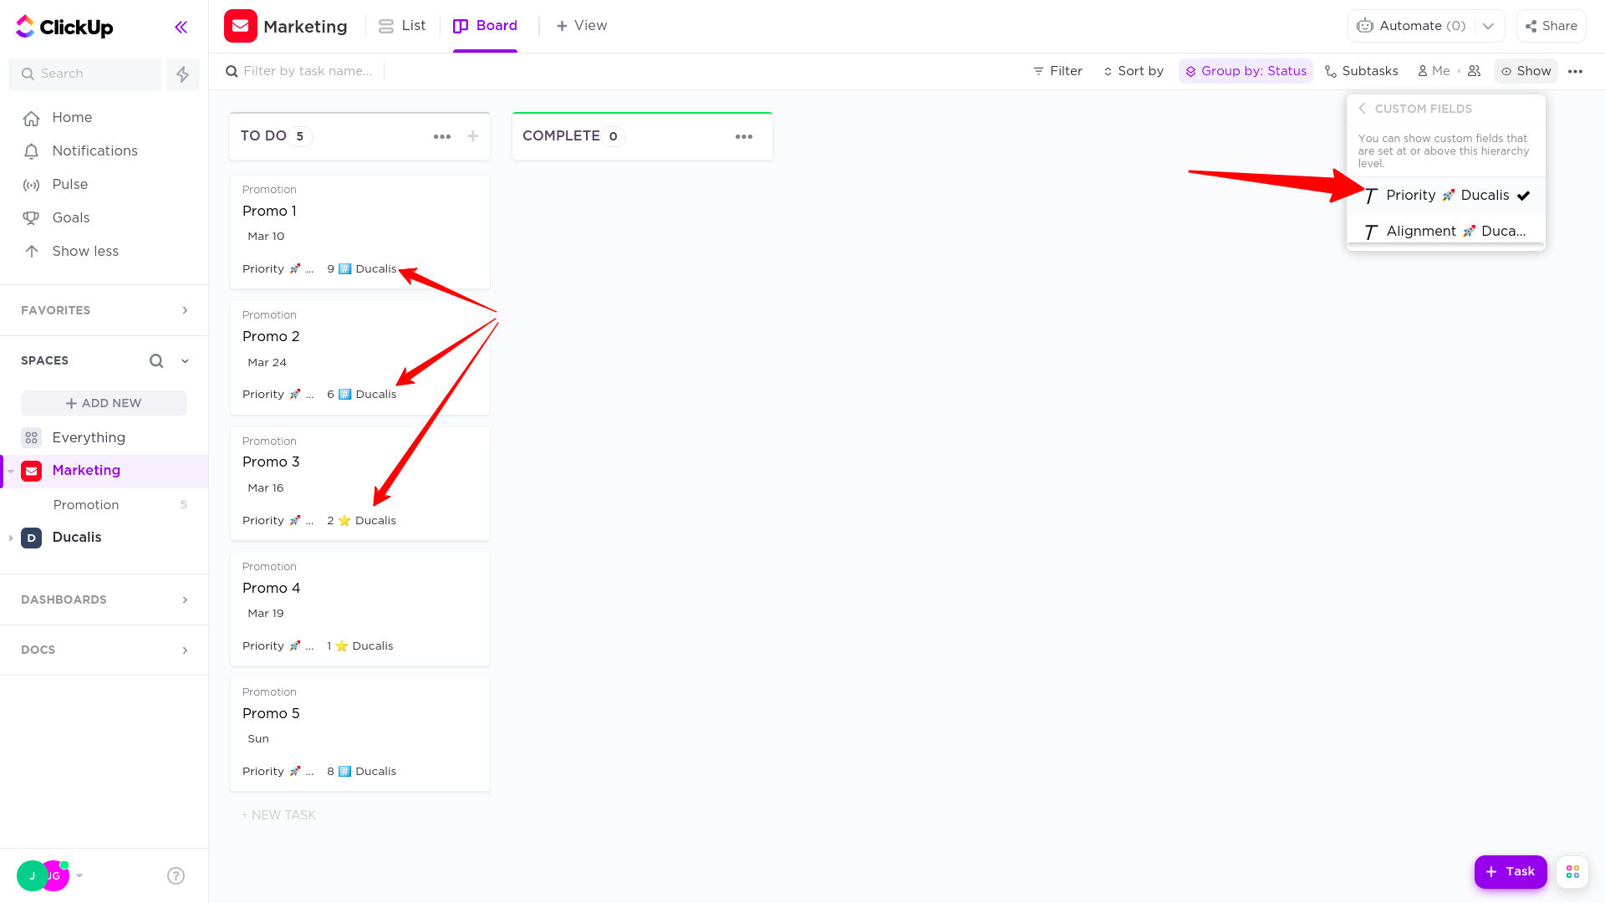The image size is (1605, 903).
Task: Click Share button
Action: tap(1551, 26)
